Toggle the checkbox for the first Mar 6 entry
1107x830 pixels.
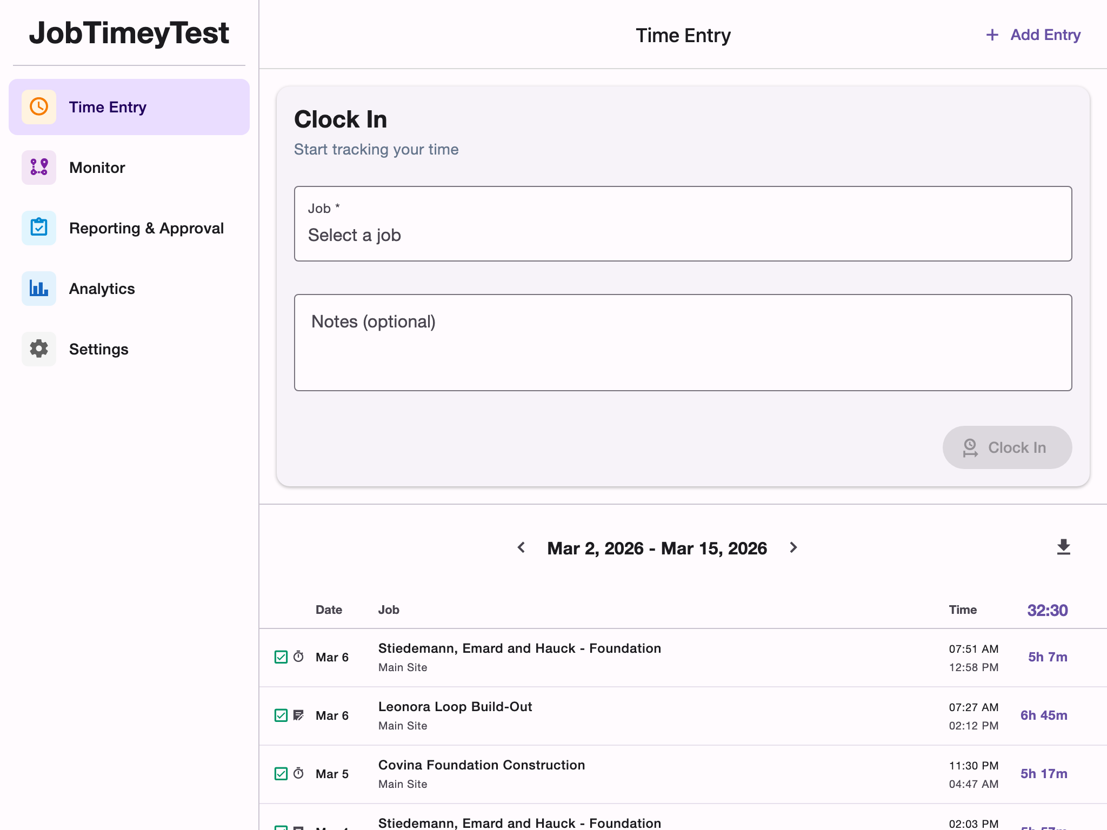click(281, 657)
